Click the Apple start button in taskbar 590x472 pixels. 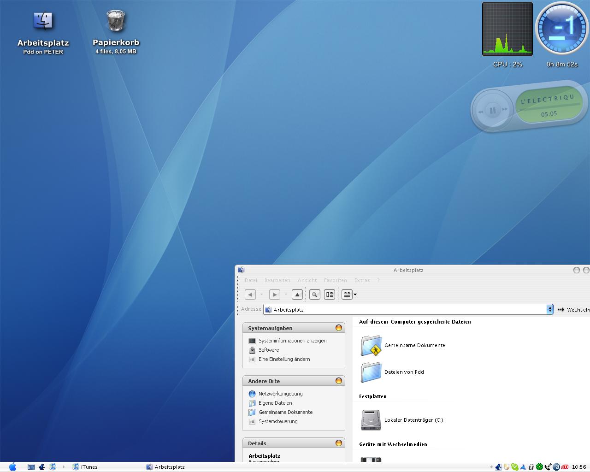12,467
